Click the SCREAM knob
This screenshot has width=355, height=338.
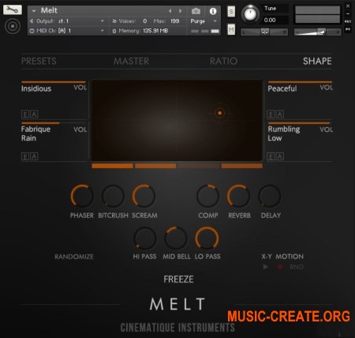(x=144, y=196)
